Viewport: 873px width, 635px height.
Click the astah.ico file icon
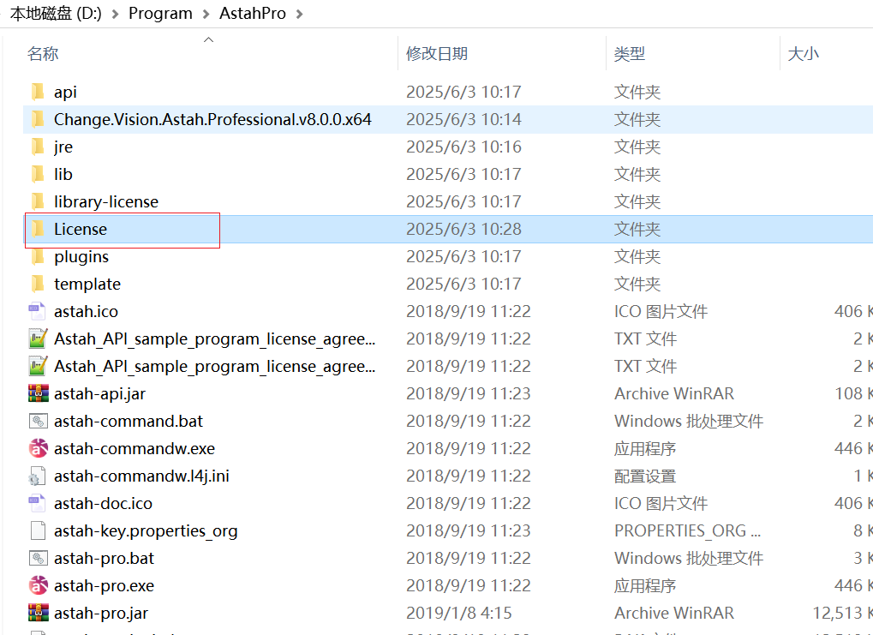tap(38, 311)
